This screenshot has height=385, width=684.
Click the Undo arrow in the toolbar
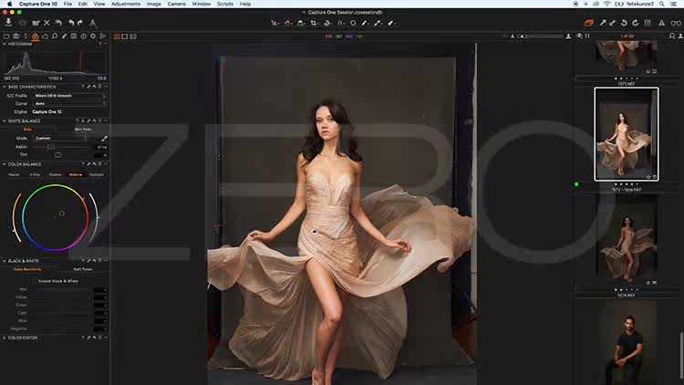(71, 23)
